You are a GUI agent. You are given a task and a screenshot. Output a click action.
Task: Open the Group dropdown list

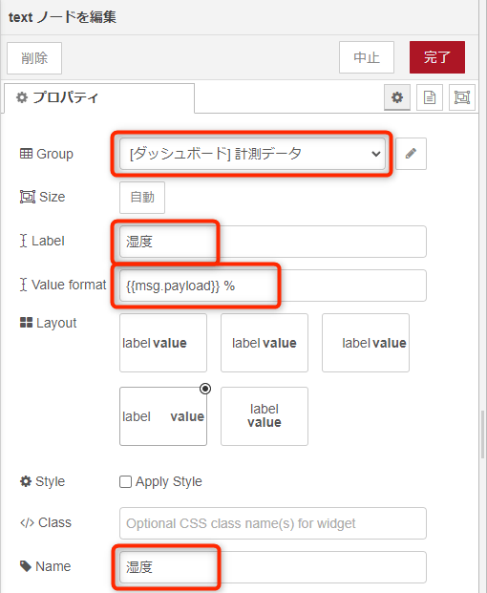point(253,154)
